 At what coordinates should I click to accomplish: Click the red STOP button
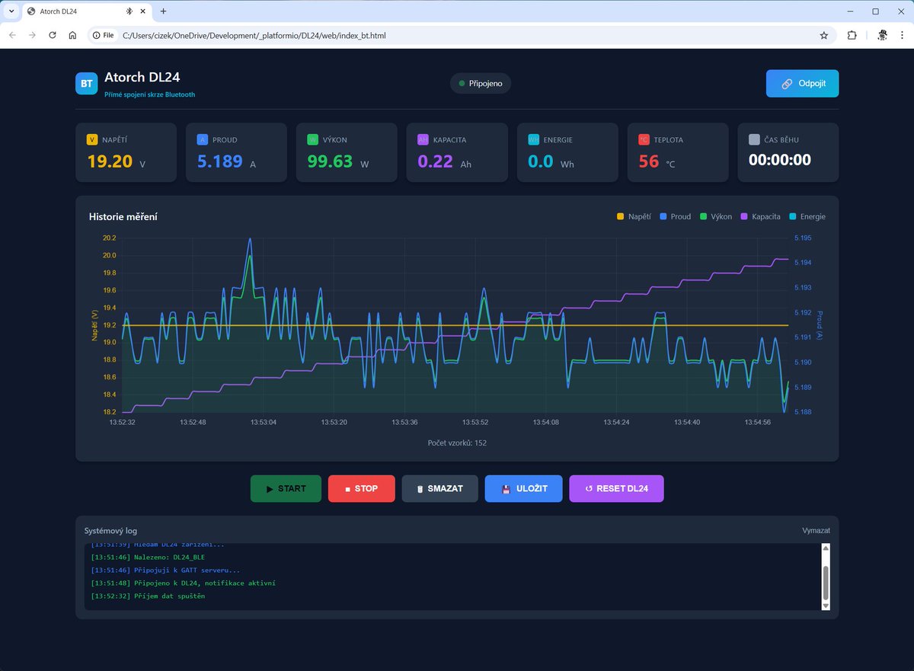tap(361, 488)
